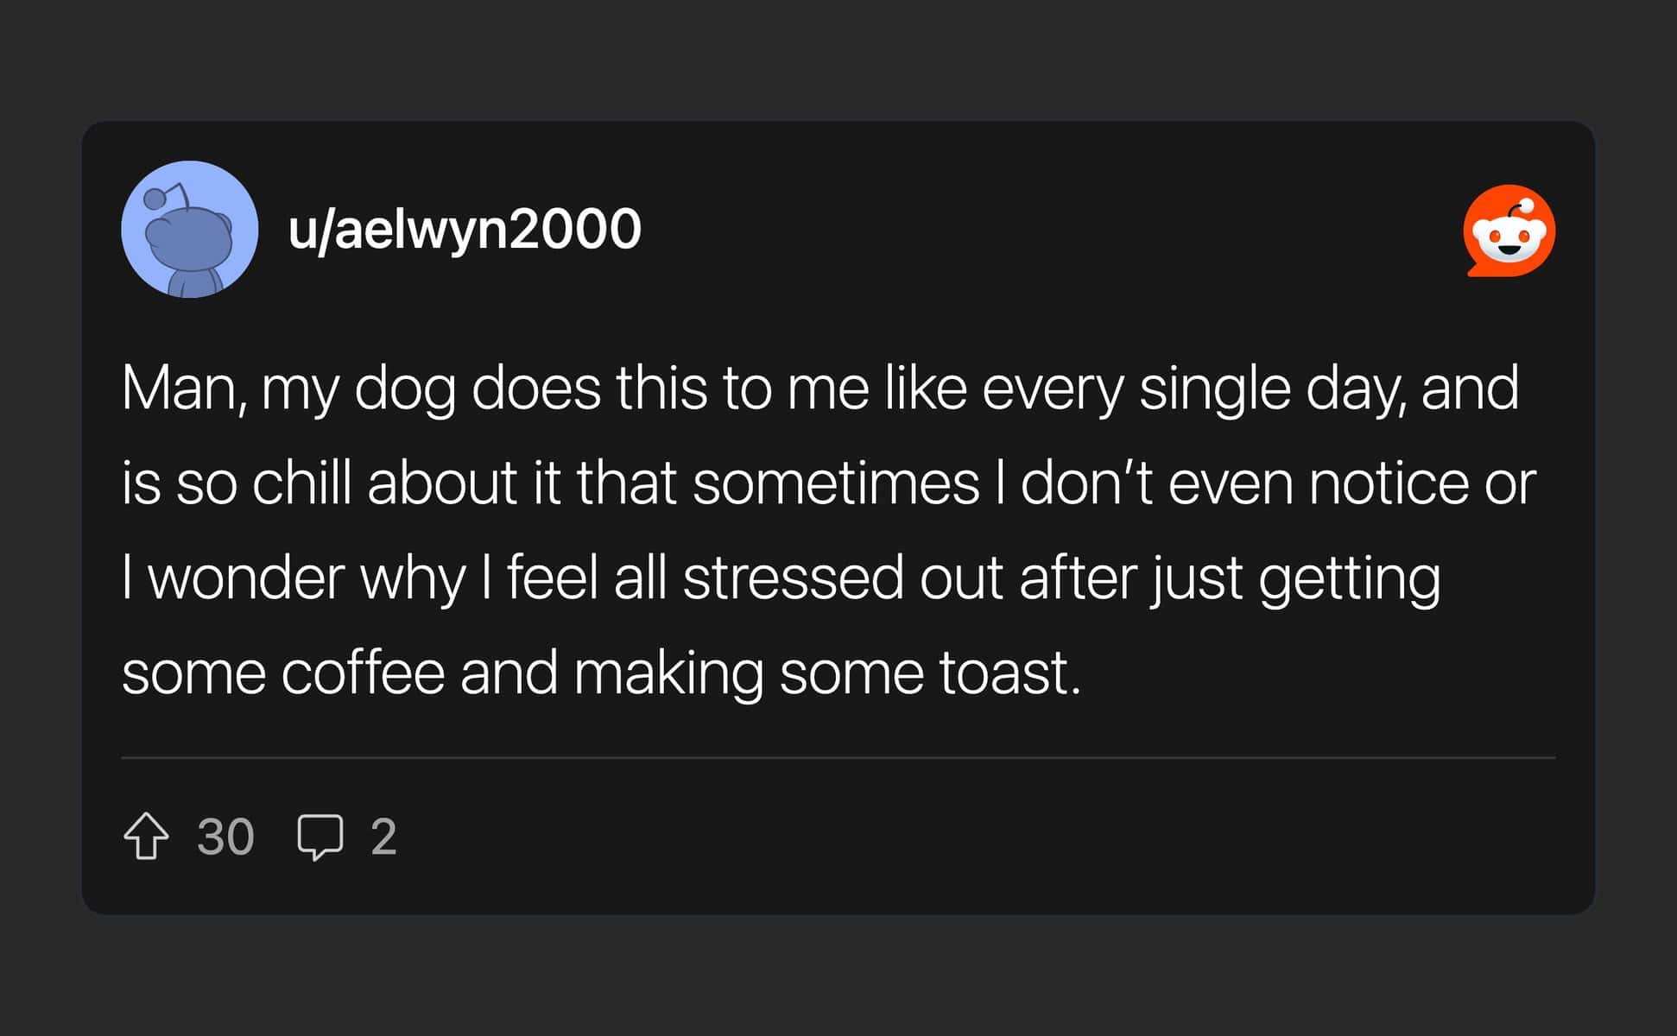Click the word "notice" in the comment
The height and width of the screenshot is (1036, 1677).
point(1388,483)
